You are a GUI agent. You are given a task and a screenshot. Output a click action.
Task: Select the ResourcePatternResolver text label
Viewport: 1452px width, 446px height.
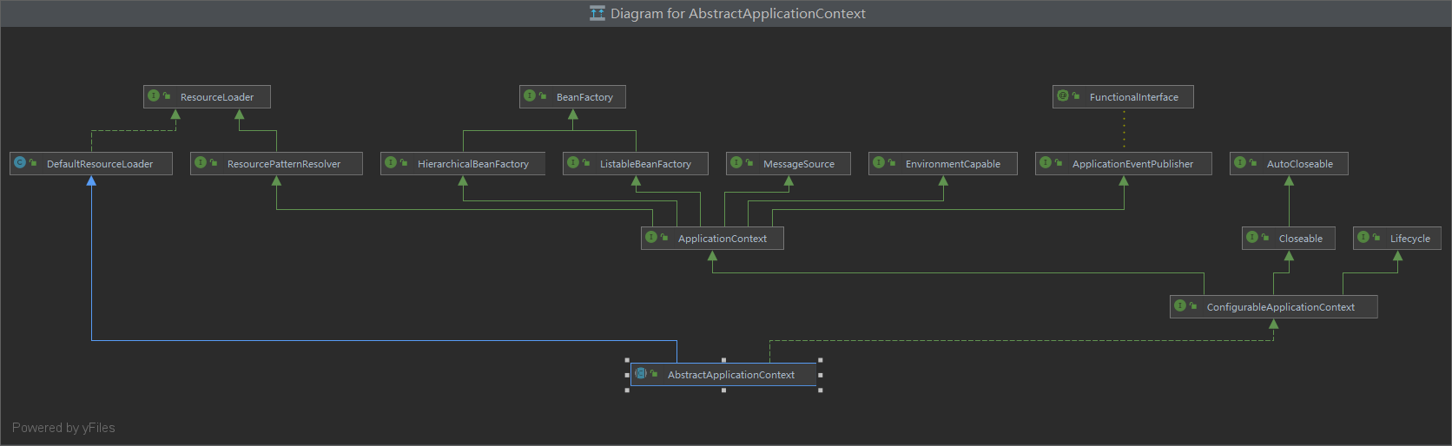tap(284, 164)
